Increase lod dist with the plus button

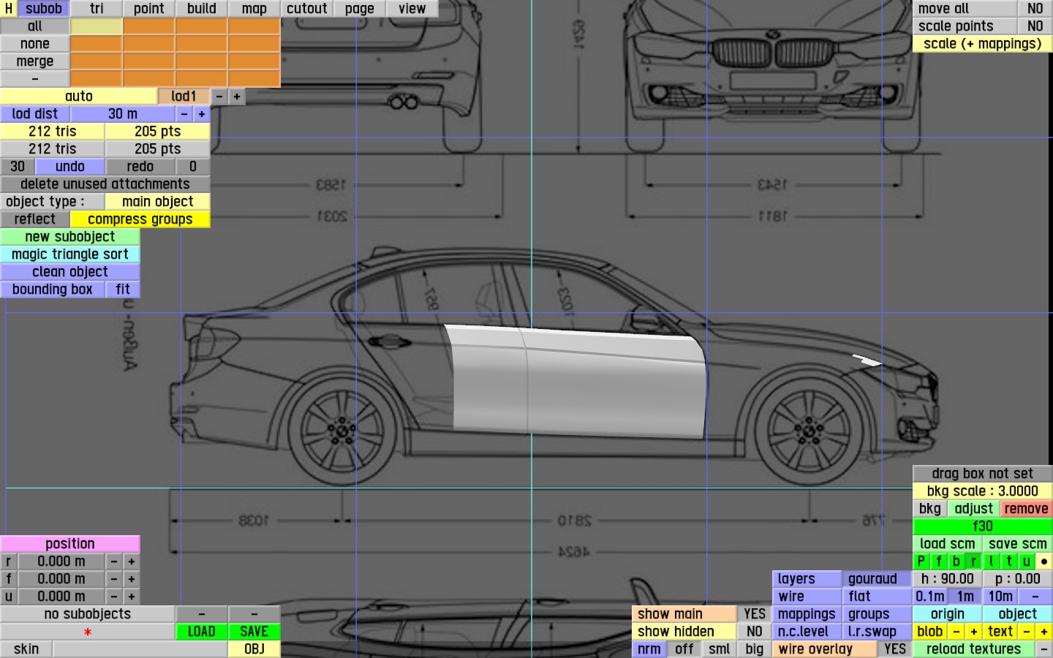(x=202, y=114)
